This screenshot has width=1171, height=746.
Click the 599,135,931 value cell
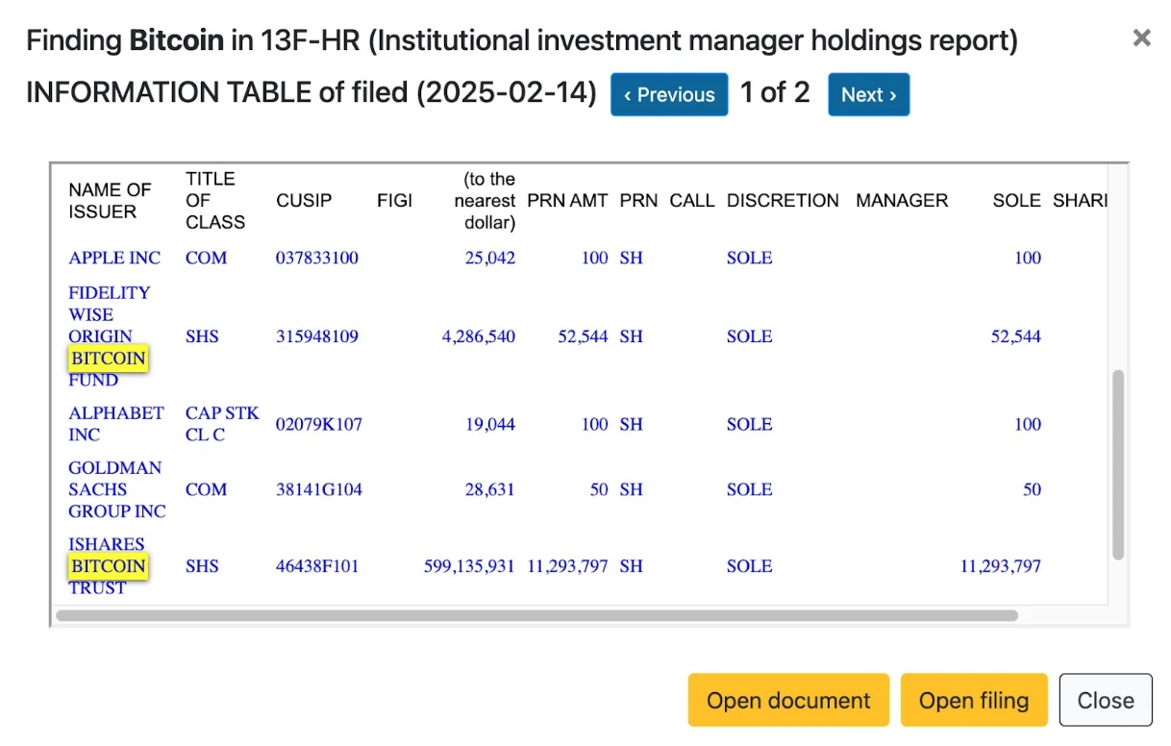coord(469,566)
